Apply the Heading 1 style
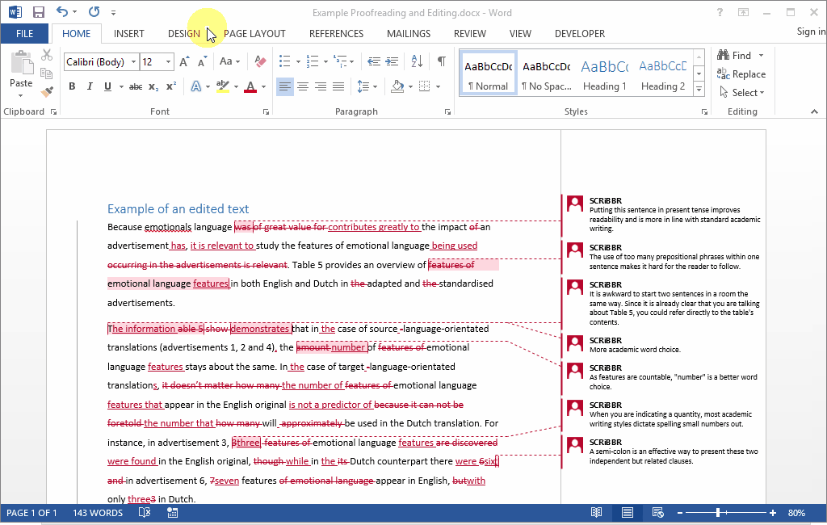Viewport: 827px width, 525px height. click(605, 75)
